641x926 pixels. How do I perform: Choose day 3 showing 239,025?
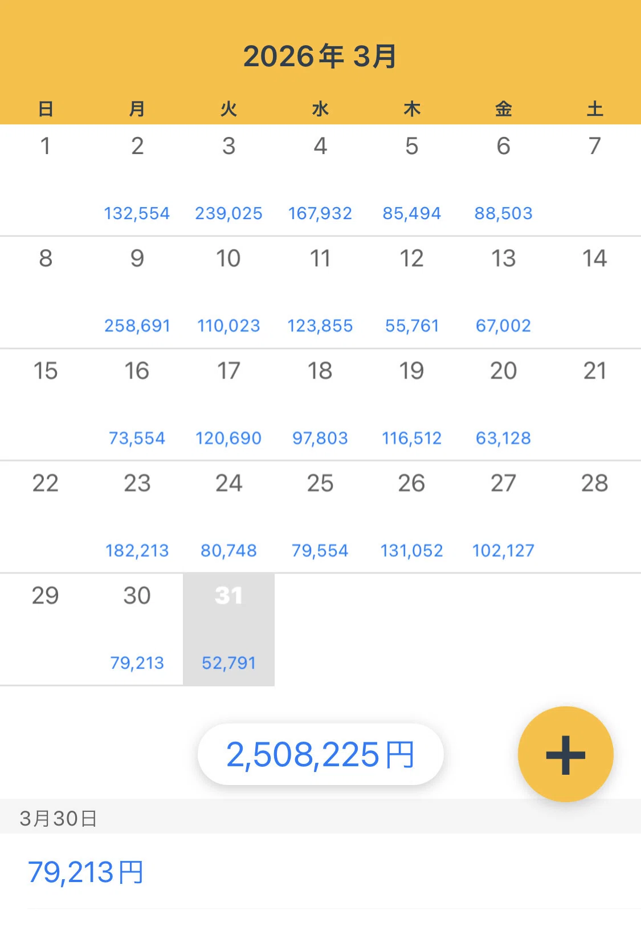(x=228, y=180)
